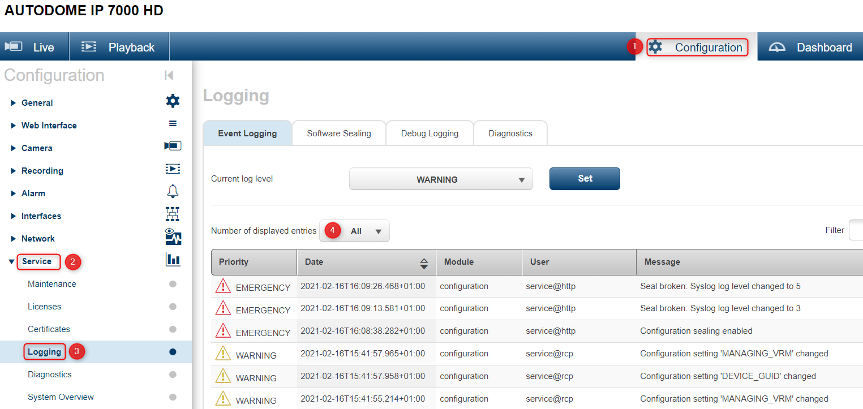Click the User column header
Image resolution: width=863 pixels, height=409 pixels.
coord(579,262)
